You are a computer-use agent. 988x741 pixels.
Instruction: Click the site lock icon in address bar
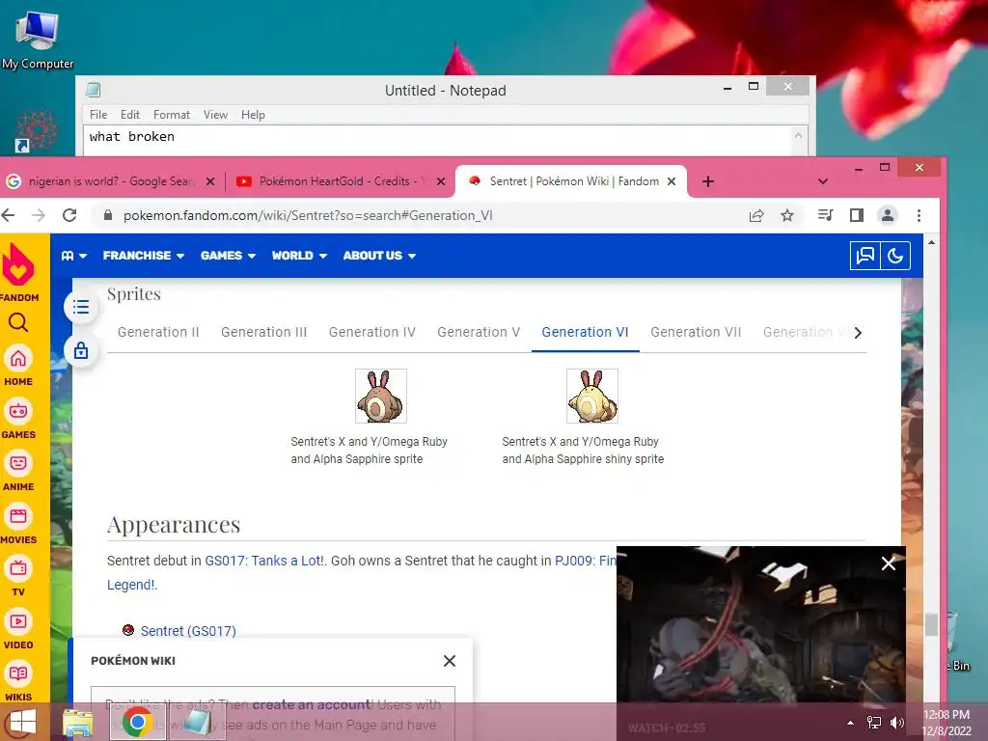pos(108,215)
